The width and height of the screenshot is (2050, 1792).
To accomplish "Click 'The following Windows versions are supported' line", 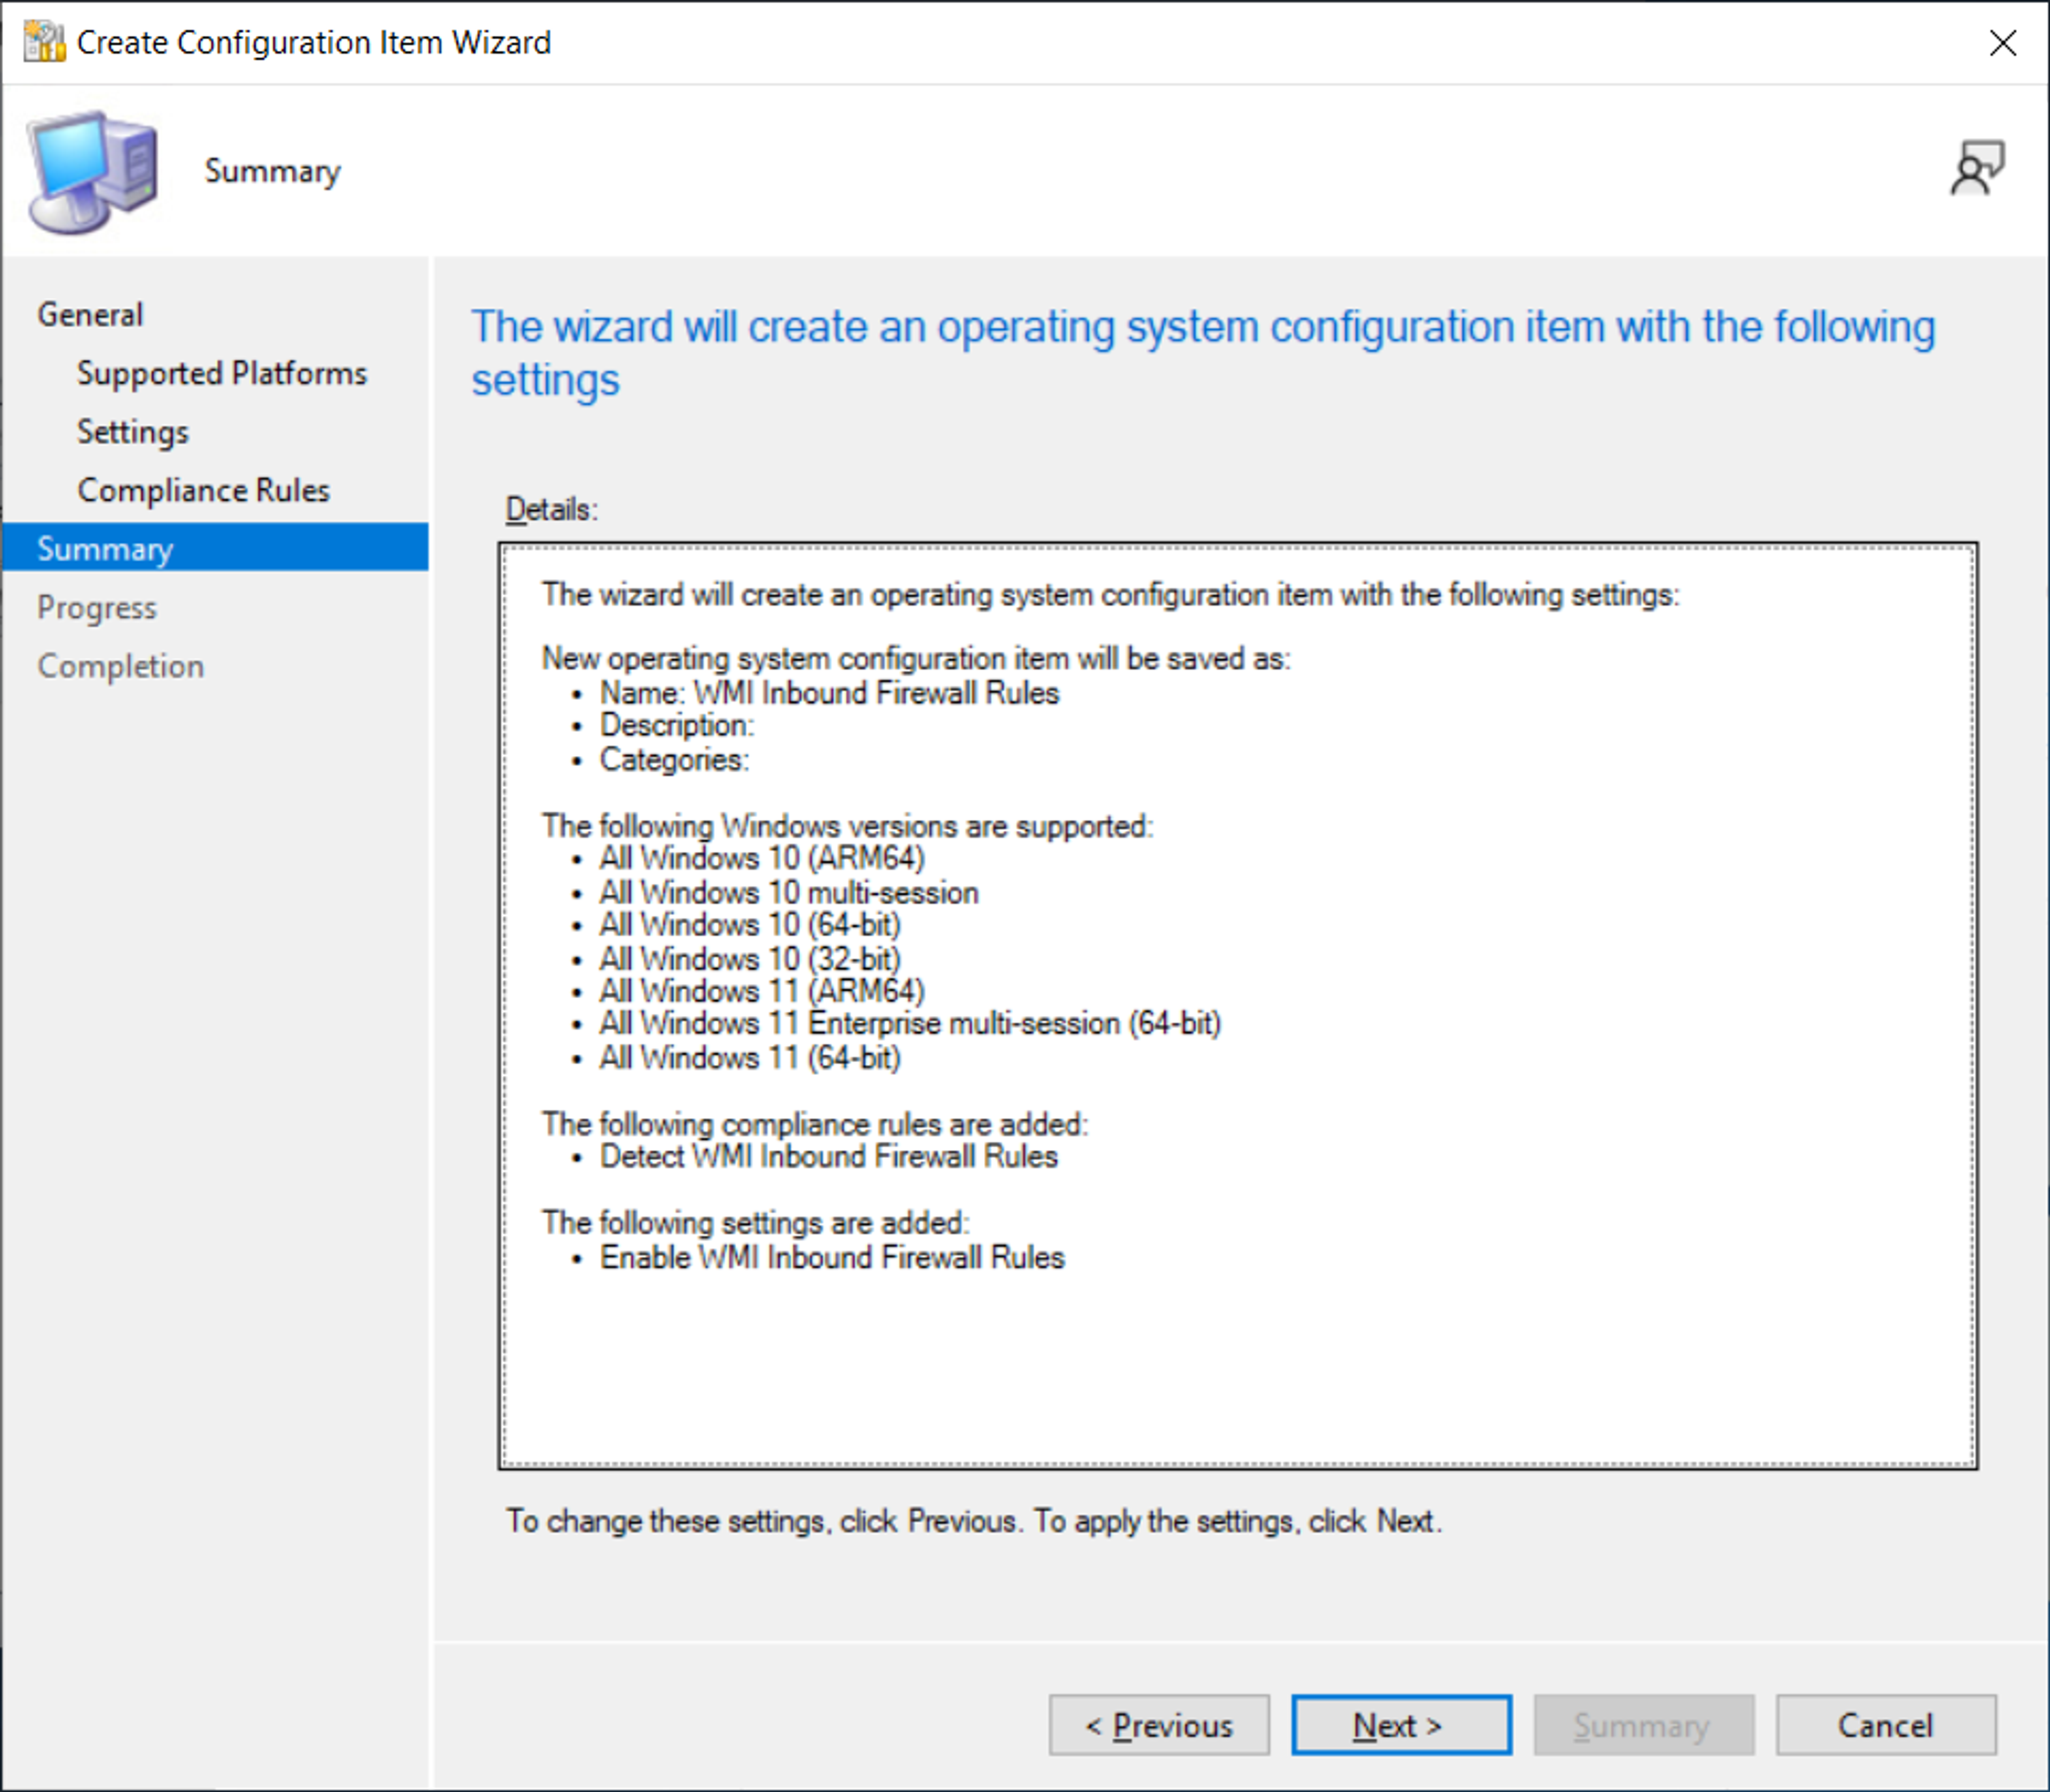I will coord(847,826).
